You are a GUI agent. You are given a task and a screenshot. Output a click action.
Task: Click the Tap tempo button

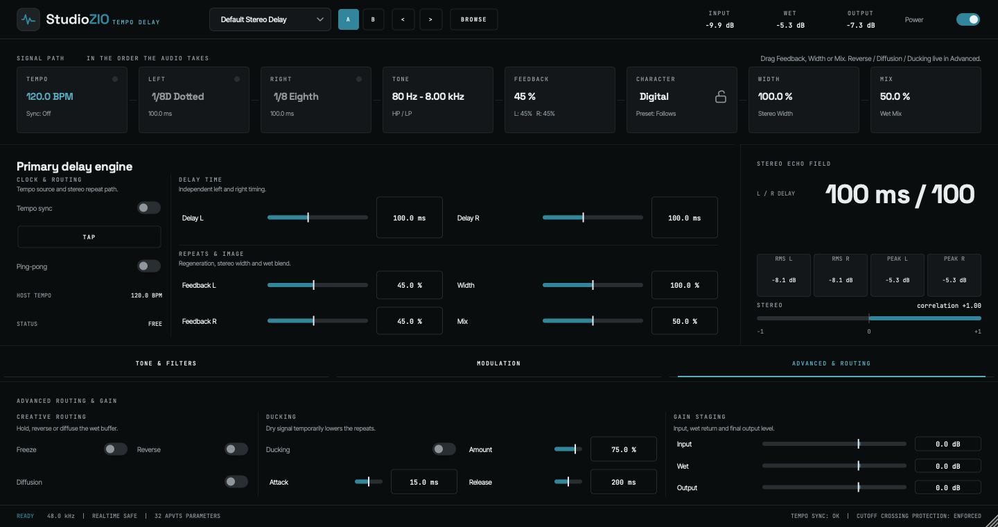(89, 237)
